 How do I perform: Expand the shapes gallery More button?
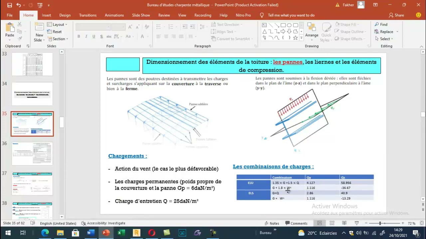tap(302, 38)
